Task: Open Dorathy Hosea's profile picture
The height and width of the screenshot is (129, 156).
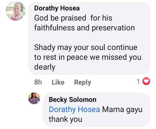Action: click(x=16, y=11)
